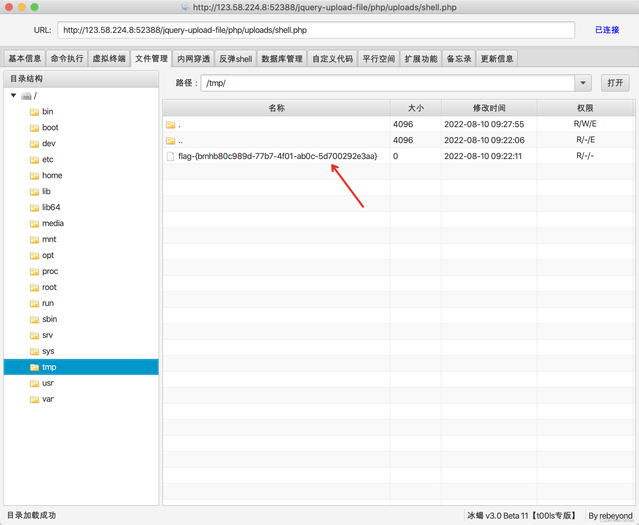Sort by the 修改时间 column header
Image resolution: width=639 pixels, height=525 pixels.
(489, 108)
